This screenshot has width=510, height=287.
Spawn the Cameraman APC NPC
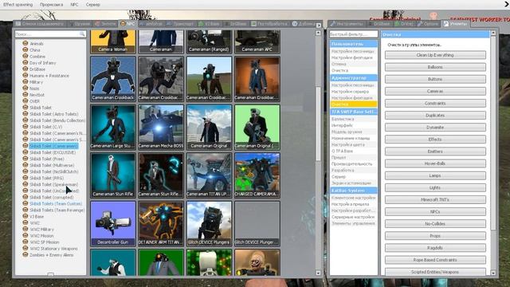[257, 41]
